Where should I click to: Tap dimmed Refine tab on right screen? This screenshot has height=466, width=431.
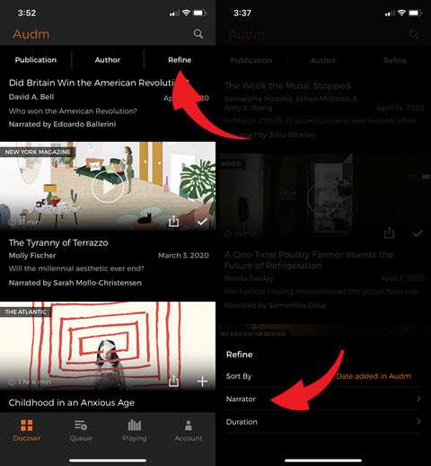(x=395, y=60)
